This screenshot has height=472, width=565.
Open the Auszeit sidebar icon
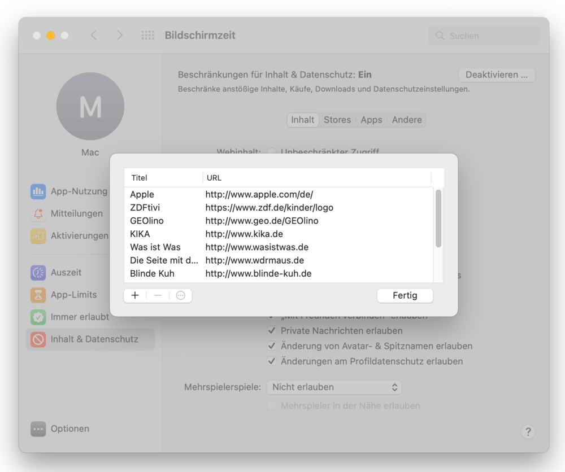click(x=38, y=273)
